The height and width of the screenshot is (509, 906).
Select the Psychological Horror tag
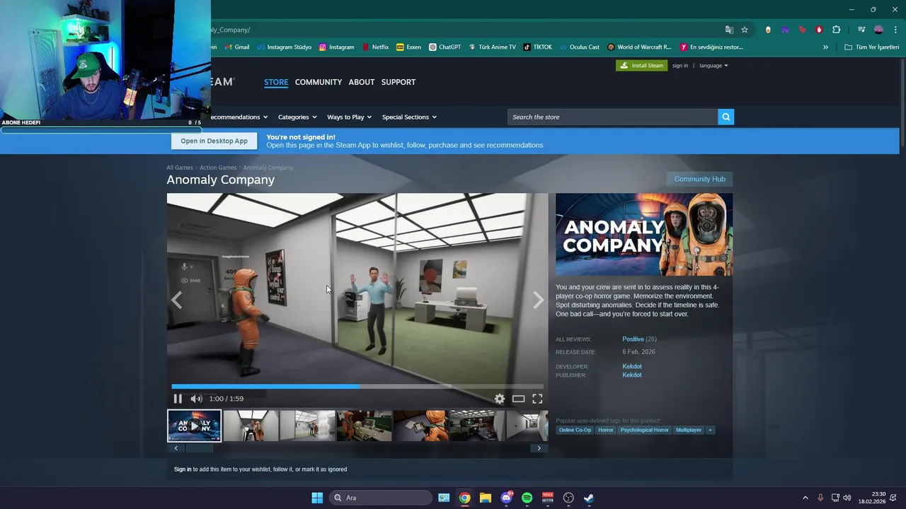pyautogui.click(x=644, y=430)
